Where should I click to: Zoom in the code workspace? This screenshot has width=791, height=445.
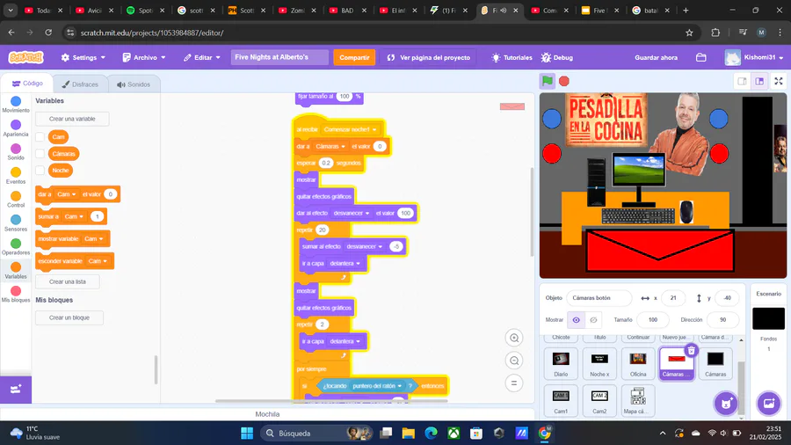tap(514, 338)
